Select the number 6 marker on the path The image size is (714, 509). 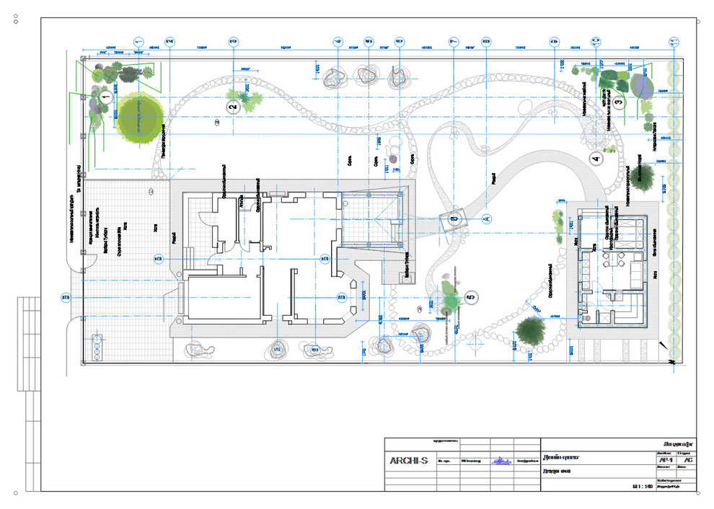(454, 218)
